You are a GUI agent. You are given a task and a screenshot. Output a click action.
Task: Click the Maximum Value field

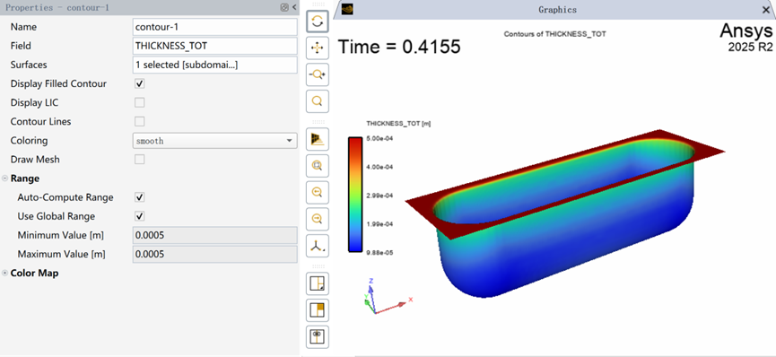[x=214, y=254]
